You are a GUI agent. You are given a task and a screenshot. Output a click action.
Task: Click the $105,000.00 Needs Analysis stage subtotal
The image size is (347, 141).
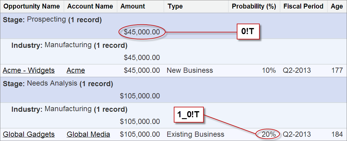[x=140, y=96]
